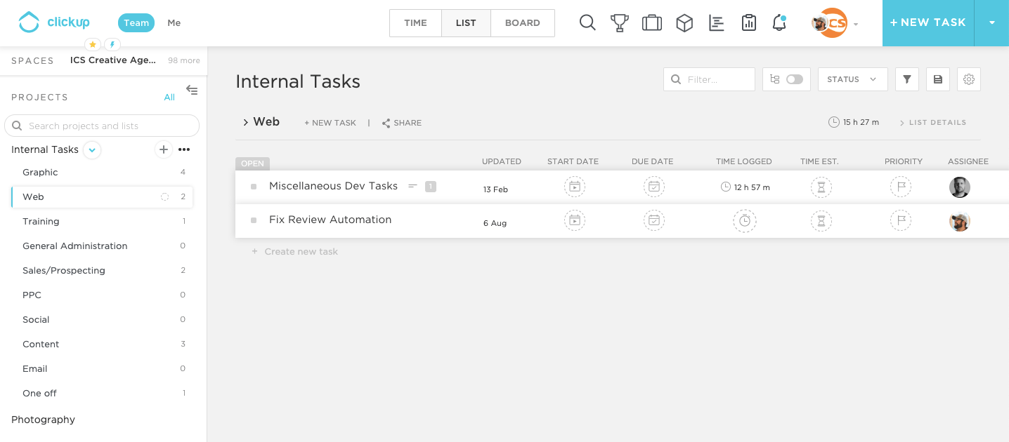
Task: Switch to the TIME tab
Action: coord(415,22)
